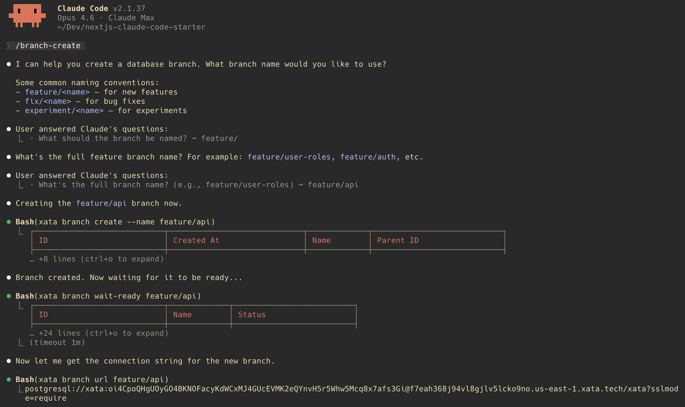Click the 'Parent ID' table column header
This screenshot has height=407, width=685.
coord(398,241)
